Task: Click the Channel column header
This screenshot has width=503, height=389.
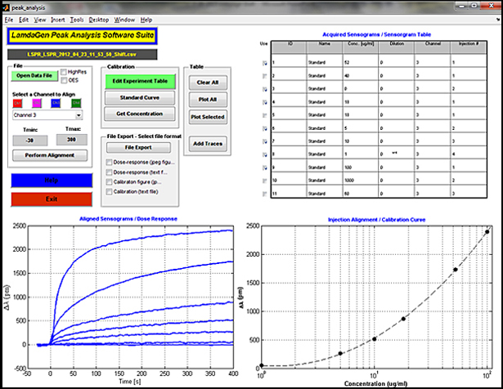Action: tap(433, 47)
